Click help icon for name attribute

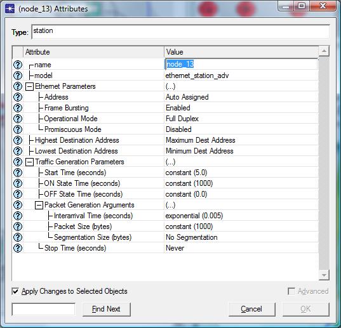pos(18,65)
